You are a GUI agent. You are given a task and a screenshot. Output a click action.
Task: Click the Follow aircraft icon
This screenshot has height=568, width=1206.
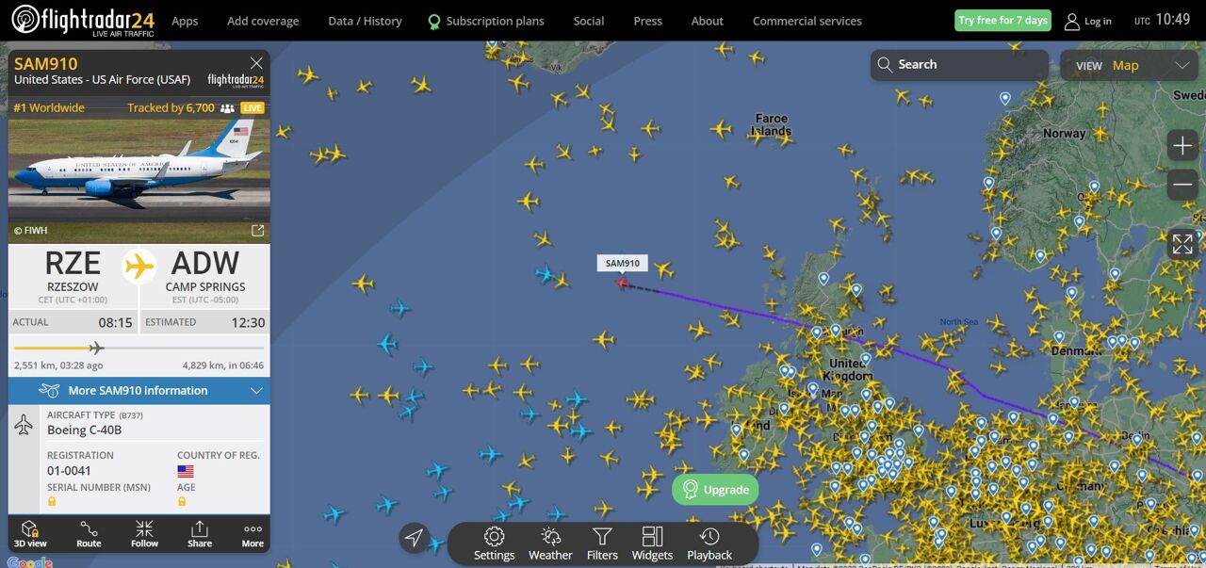click(x=144, y=533)
